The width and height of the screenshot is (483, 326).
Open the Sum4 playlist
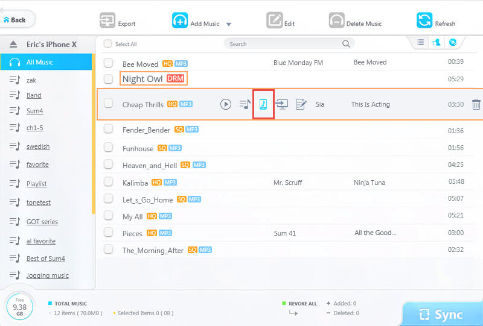[x=34, y=111]
